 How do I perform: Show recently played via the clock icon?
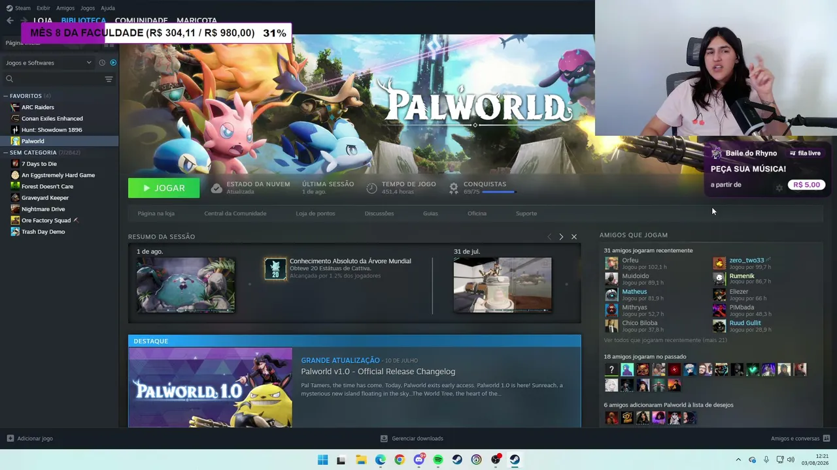(102, 63)
